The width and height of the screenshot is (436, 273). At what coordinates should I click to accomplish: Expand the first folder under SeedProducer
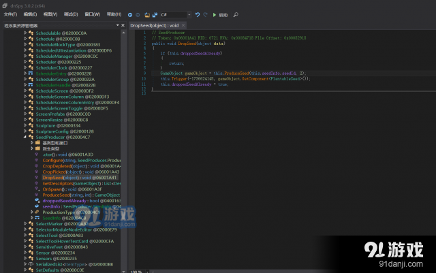click(x=32, y=142)
